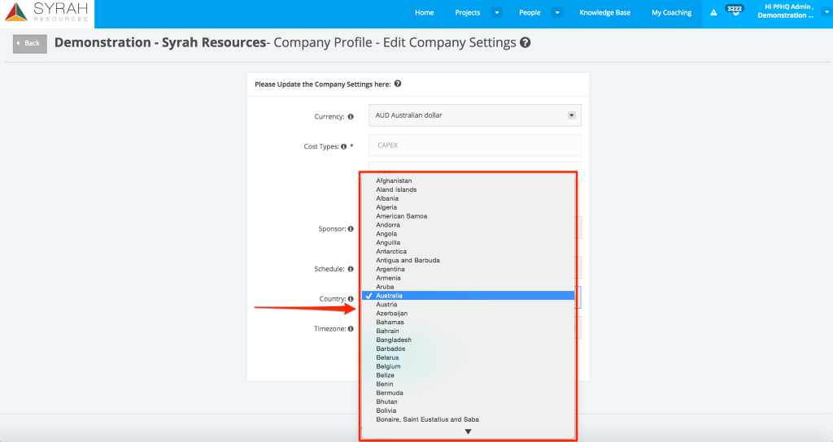Choose Algeria in the country list
The width and height of the screenshot is (833, 442).
click(468, 207)
